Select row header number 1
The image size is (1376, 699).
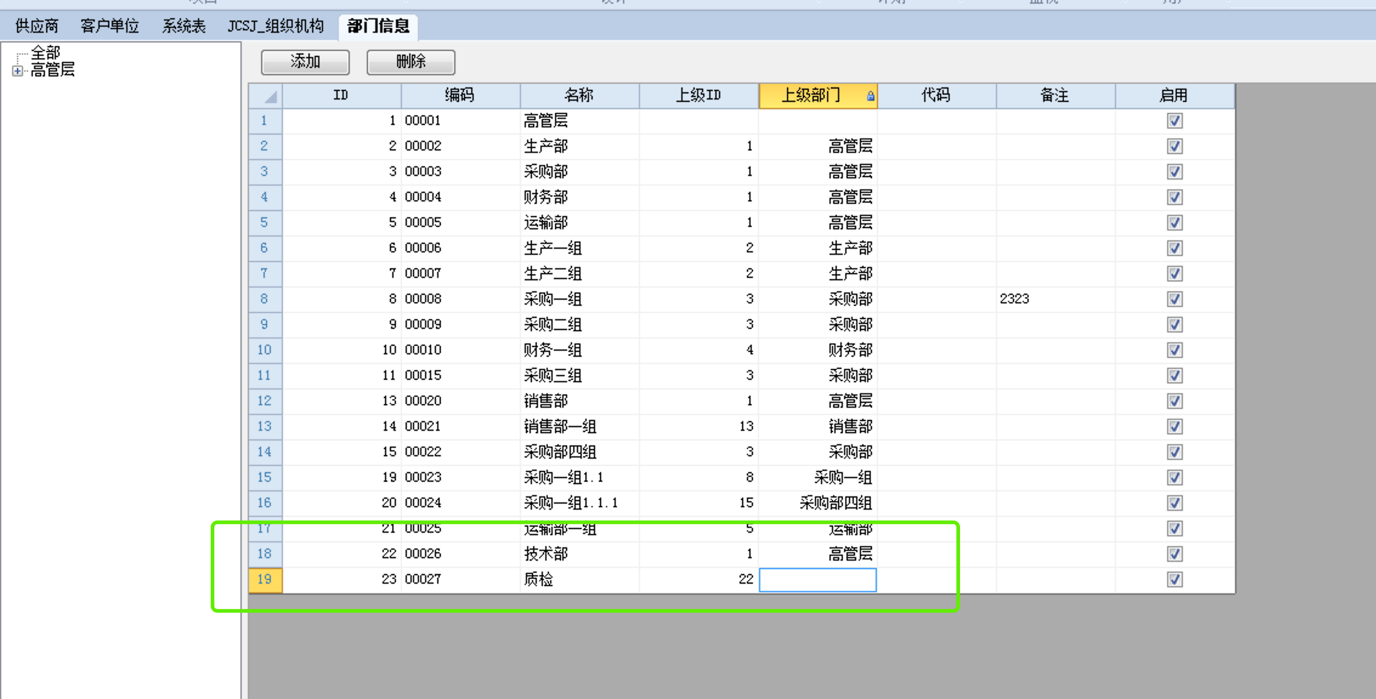pos(265,121)
